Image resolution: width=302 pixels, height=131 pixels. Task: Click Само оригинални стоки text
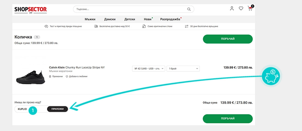point(160,26)
